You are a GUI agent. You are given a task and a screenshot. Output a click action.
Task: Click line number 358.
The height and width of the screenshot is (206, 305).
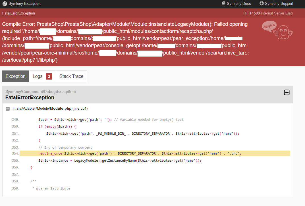point(15,181)
